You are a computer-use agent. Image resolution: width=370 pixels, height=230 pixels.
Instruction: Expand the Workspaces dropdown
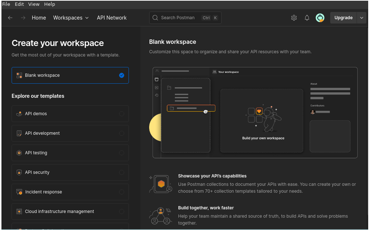coord(71,18)
